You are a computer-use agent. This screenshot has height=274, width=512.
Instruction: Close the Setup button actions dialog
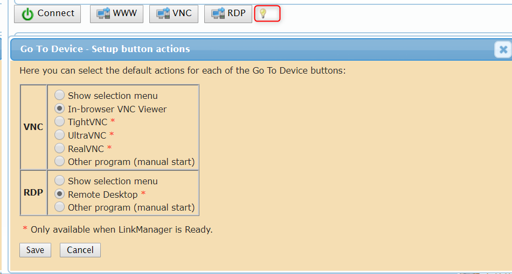click(x=503, y=49)
